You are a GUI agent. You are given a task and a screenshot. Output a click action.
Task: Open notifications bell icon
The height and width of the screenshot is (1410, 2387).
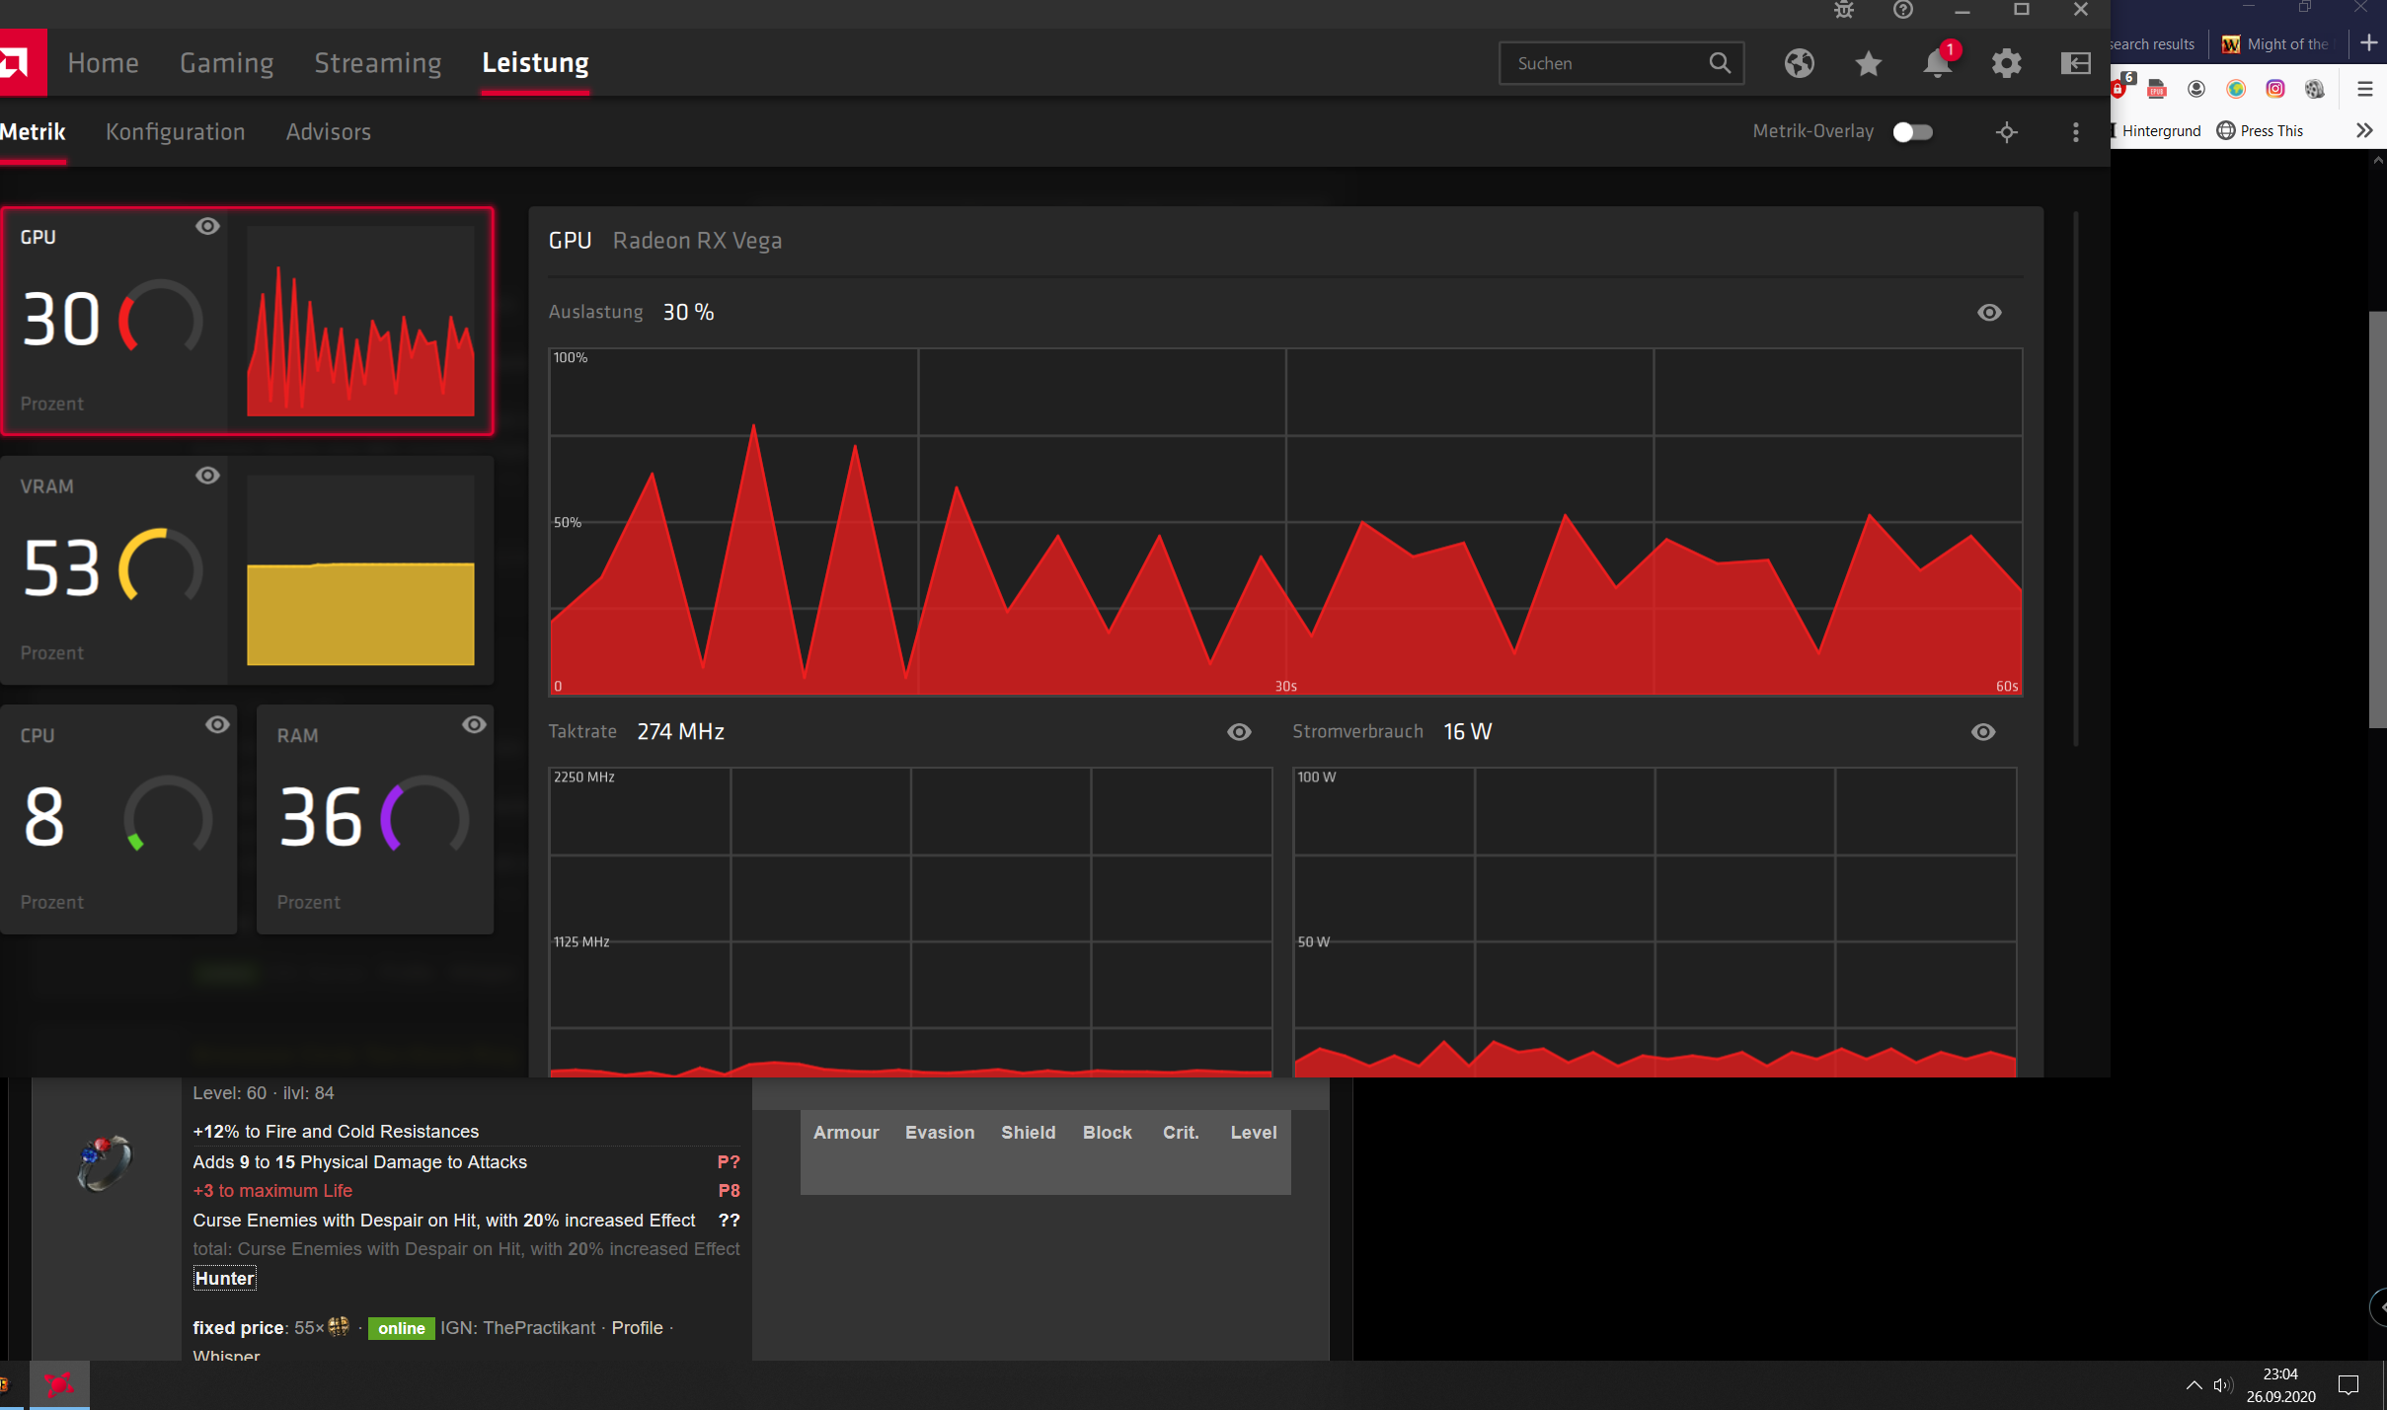point(1937,63)
